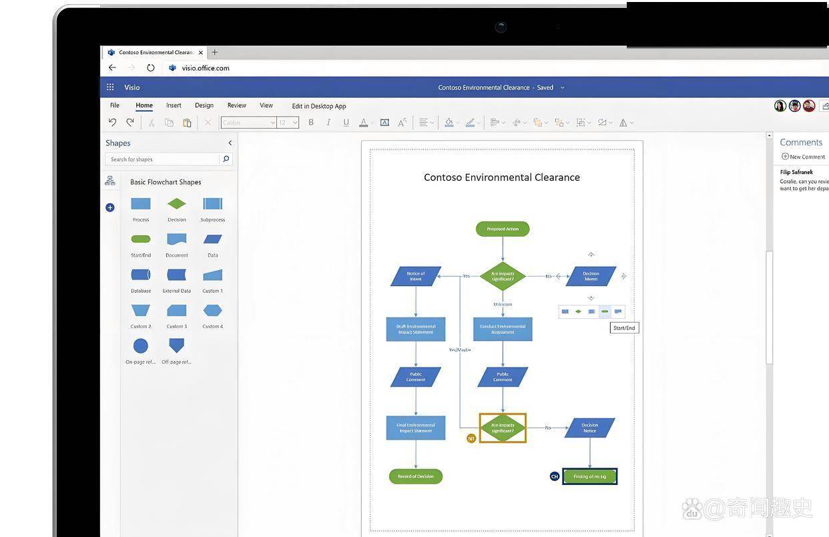
Task: Open the send to back dropdown
Action: [561, 123]
